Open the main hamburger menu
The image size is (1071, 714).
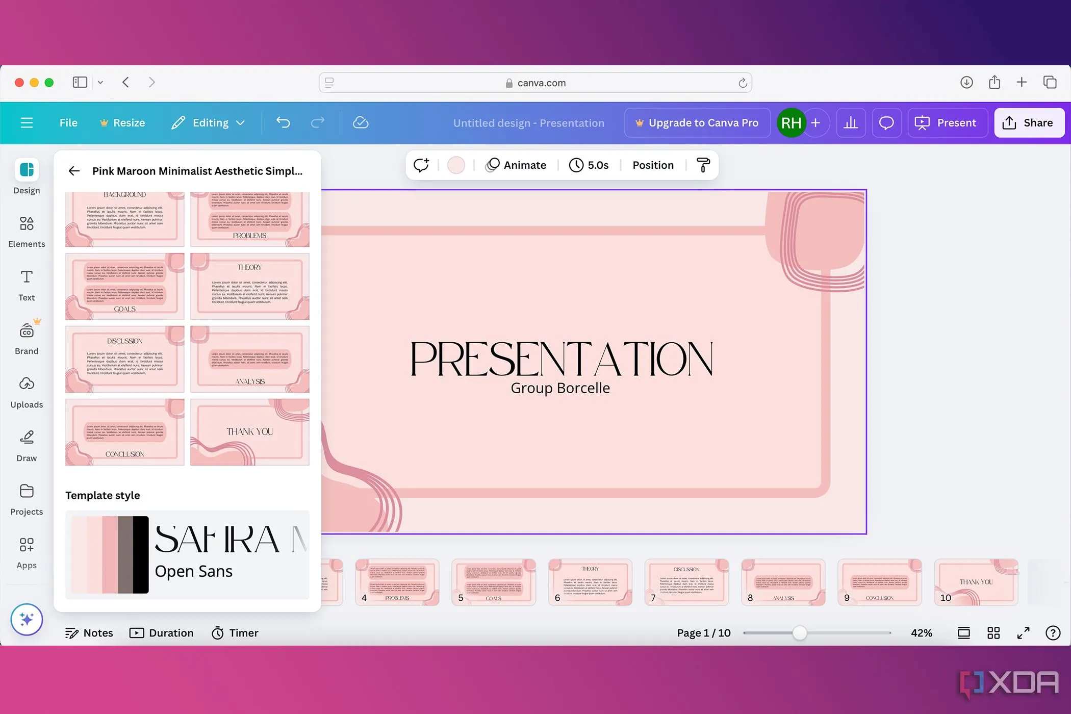(x=27, y=123)
